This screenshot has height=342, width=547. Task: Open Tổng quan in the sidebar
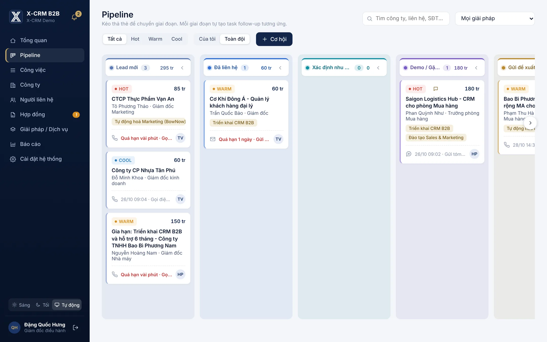coord(45,41)
